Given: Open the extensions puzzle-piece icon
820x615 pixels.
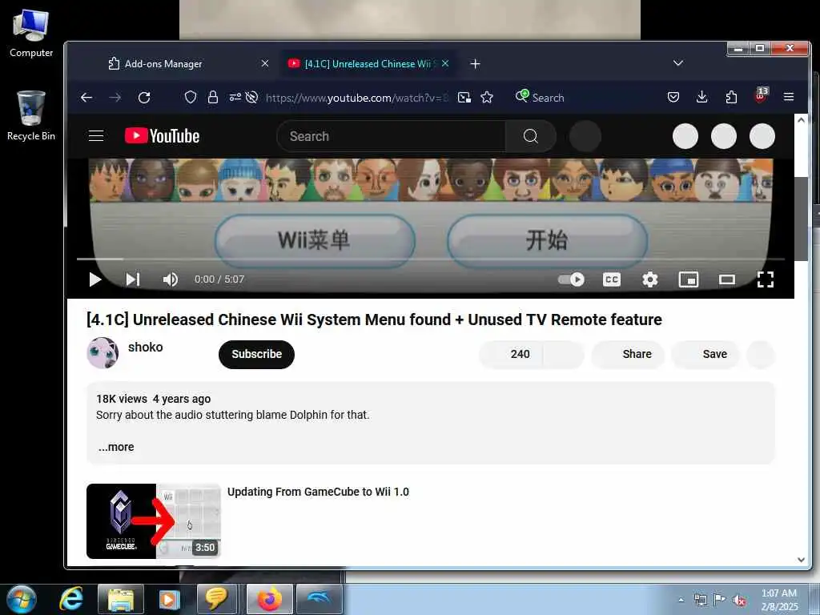Looking at the screenshot, I should 731,97.
